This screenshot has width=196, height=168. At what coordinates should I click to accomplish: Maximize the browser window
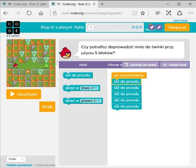point(179,4)
